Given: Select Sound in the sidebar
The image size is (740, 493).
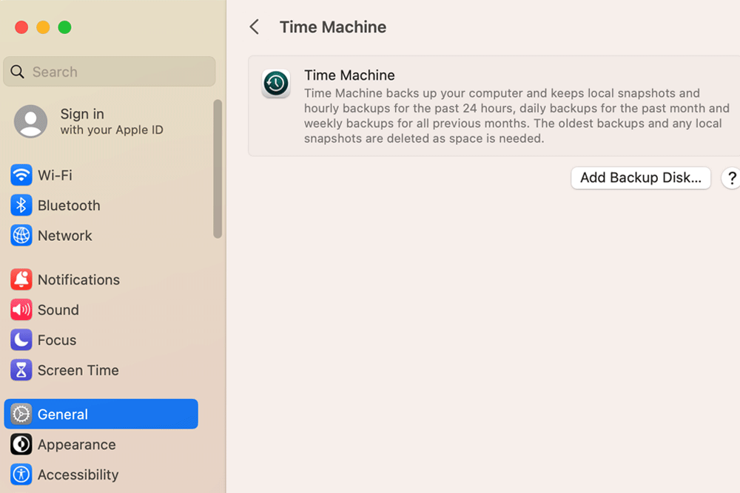Looking at the screenshot, I should tap(58, 310).
